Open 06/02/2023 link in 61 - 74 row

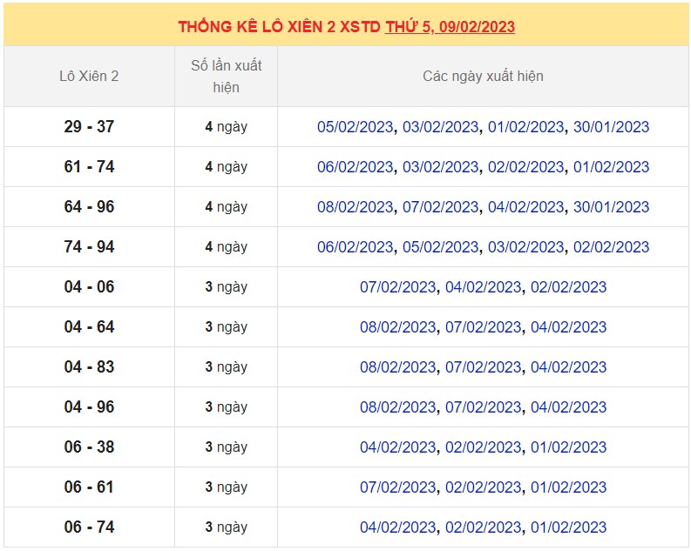click(x=355, y=167)
